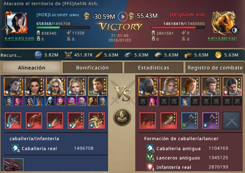Open the Registro de combate tab
245x173 pixels.
[215, 68]
